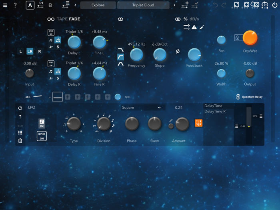Image resolution: width=280 pixels, height=210 pixels.
Task: Select straight note mode for Delay L
Action: pyautogui.click(x=51, y=40)
